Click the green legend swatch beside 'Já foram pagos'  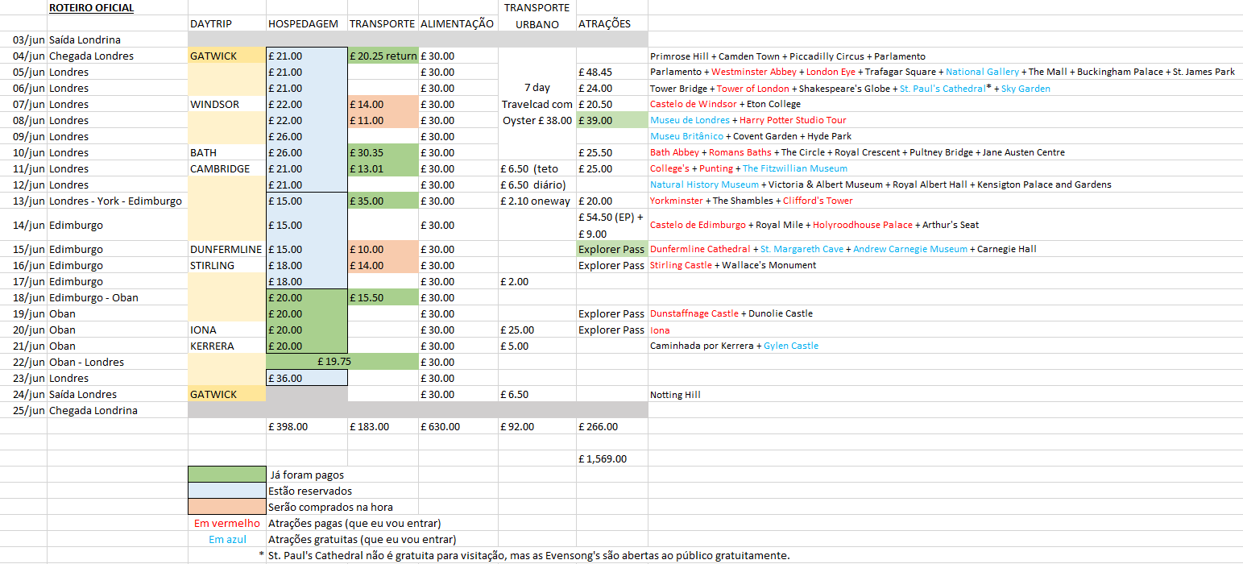[x=226, y=475]
